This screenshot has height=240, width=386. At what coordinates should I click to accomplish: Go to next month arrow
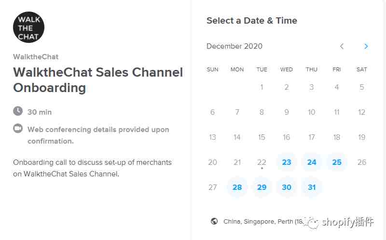[366, 46]
